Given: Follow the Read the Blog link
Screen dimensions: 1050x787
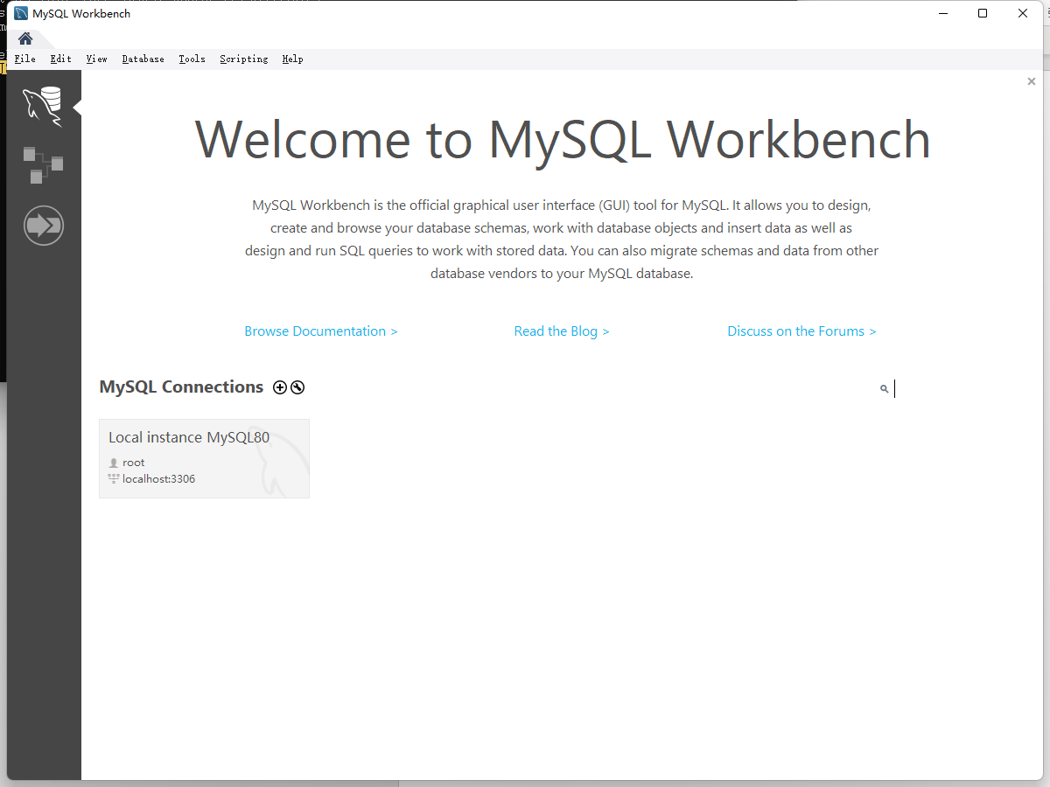Looking at the screenshot, I should [562, 331].
